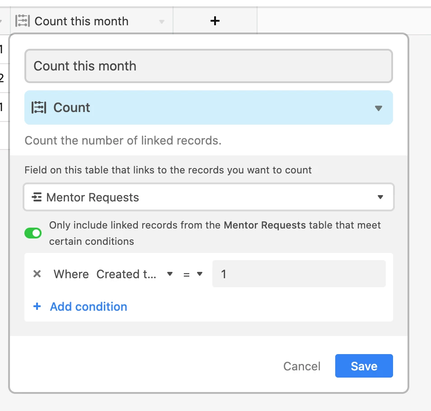Open the Count field type dropdown
This screenshot has height=411, width=431.
tap(379, 108)
